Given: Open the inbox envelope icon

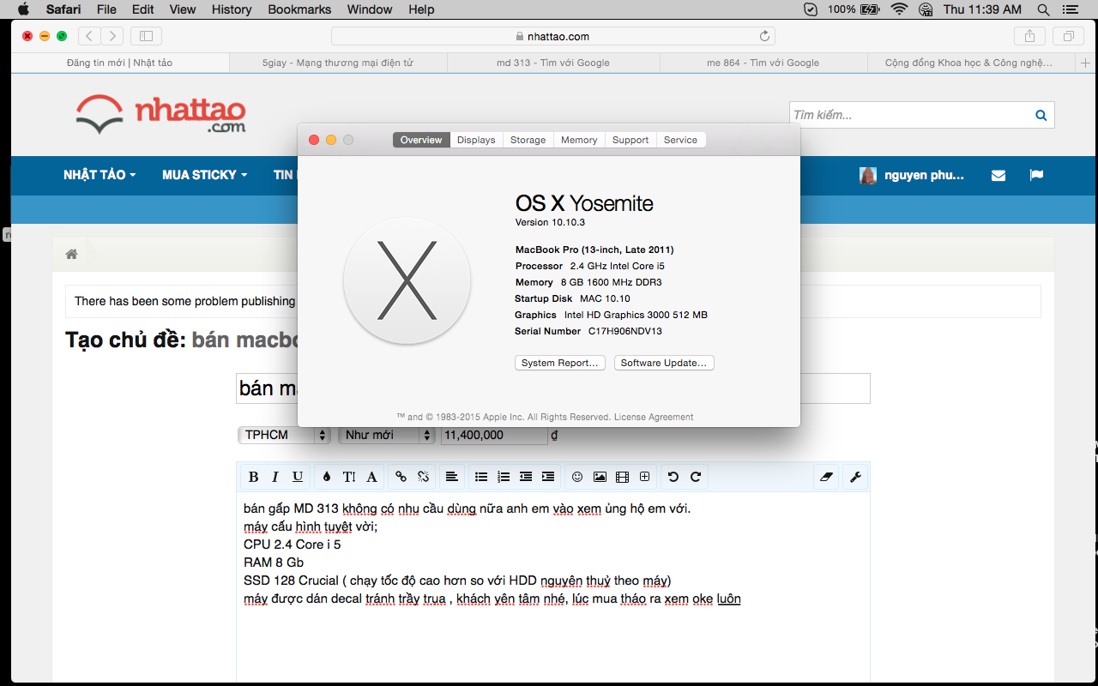Looking at the screenshot, I should (x=998, y=175).
